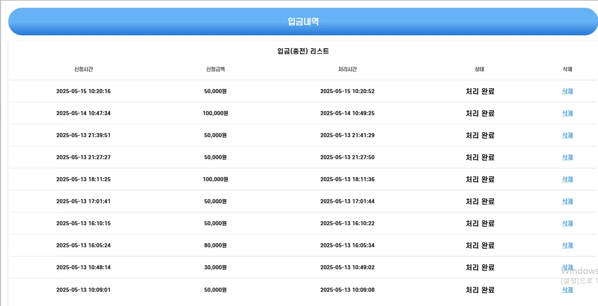Delete the 2025-05-13 21:39:51 deposit entry
The height and width of the screenshot is (306, 598).
click(x=567, y=135)
